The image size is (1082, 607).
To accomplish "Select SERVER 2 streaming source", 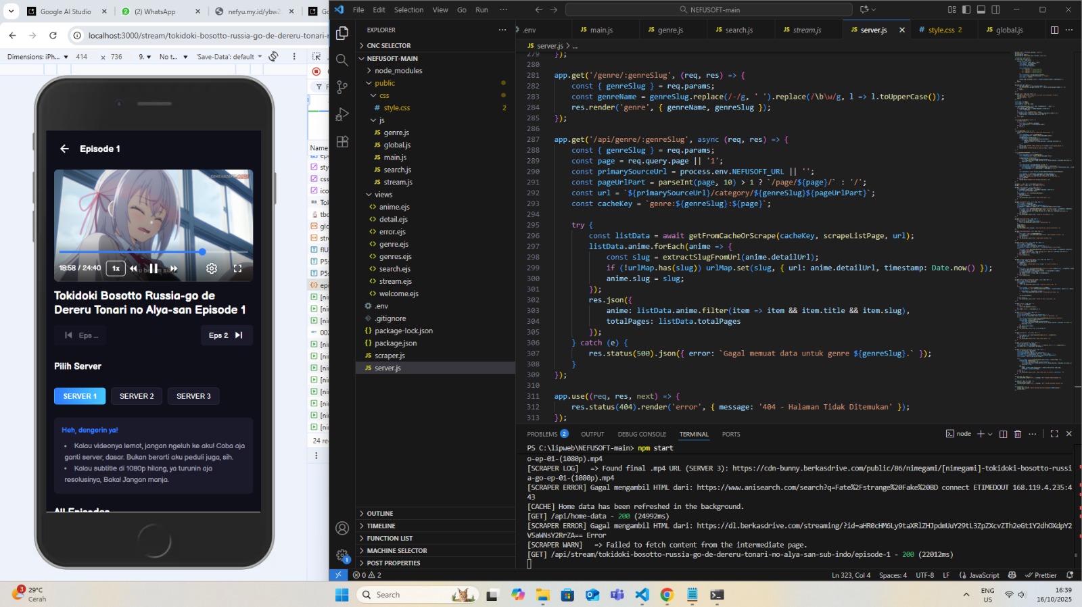I will (x=137, y=396).
